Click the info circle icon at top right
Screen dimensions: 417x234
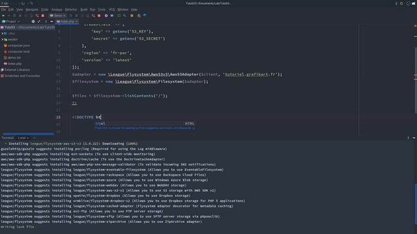(408, 3)
